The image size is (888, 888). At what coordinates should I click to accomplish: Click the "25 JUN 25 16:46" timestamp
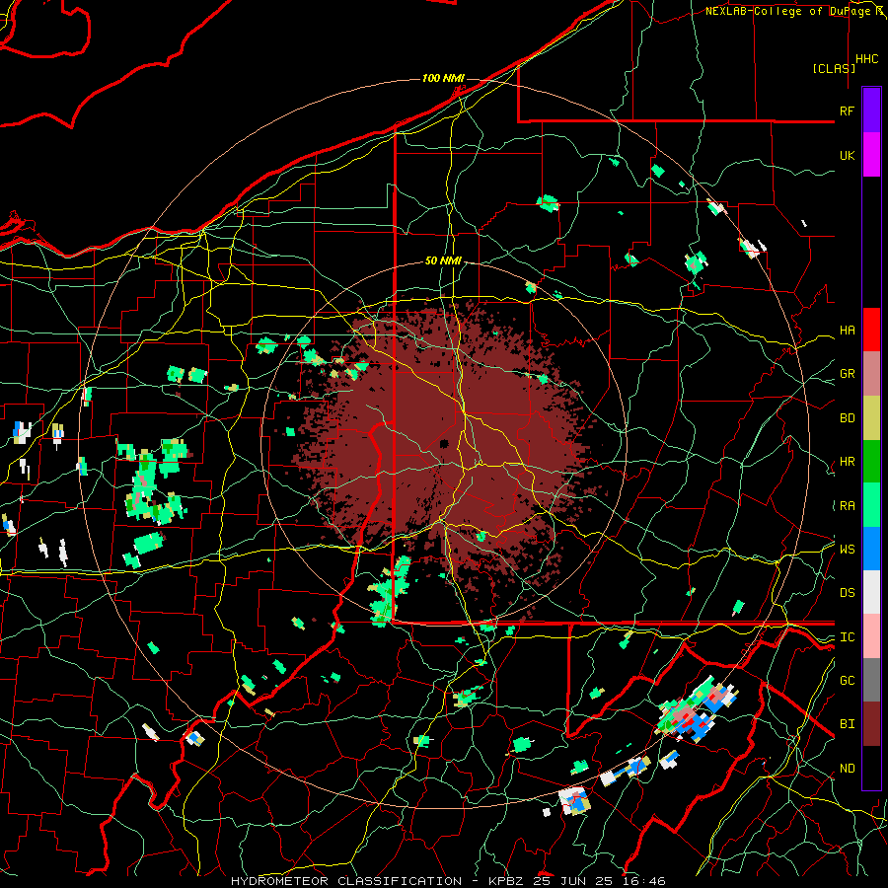[x=598, y=881]
